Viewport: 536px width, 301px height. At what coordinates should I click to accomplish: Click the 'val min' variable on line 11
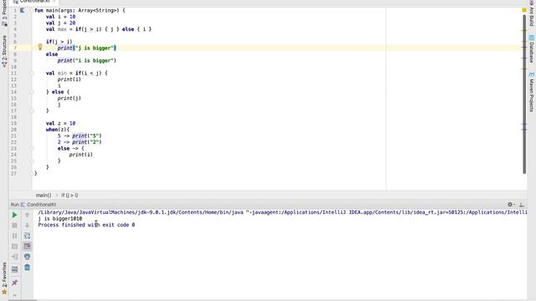pyautogui.click(x=56, y=73)
